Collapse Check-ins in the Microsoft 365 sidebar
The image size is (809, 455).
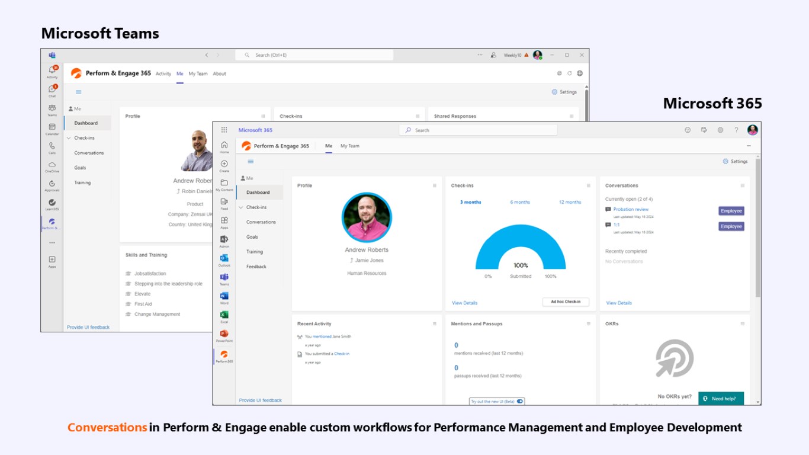(241, 207)
